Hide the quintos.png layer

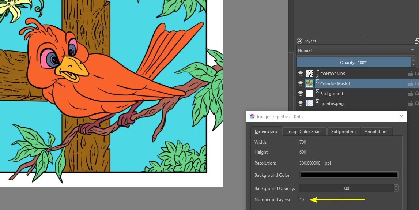pyautogui.click(x=301, y=104)
